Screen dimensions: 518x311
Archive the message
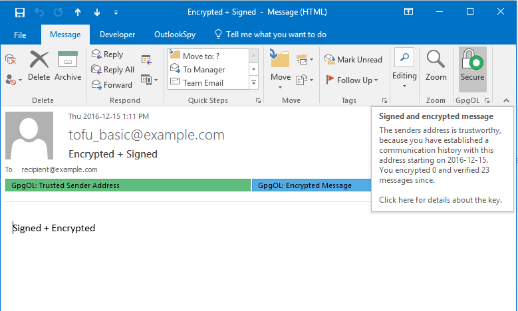[68, 66]
